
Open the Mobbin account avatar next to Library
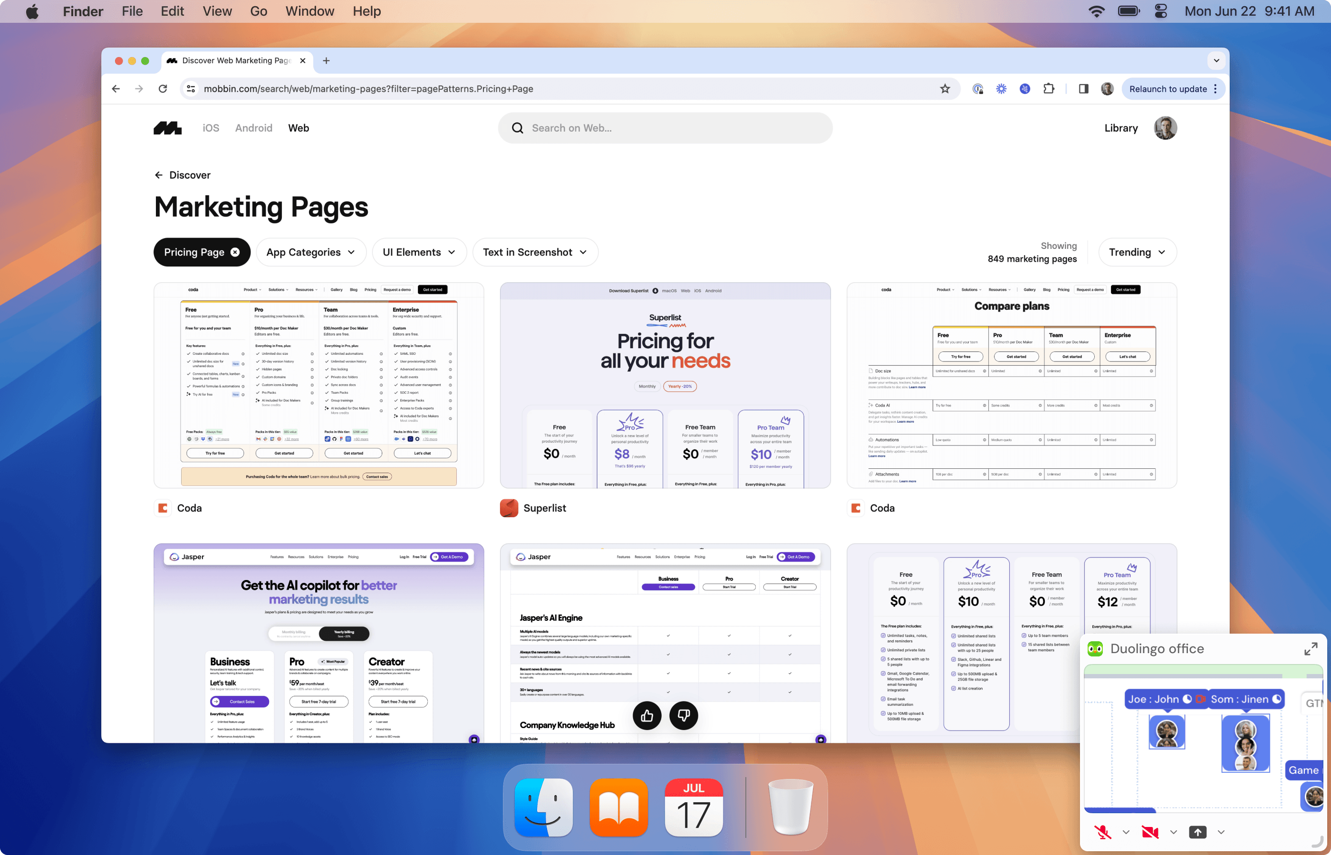[1165, 128]
